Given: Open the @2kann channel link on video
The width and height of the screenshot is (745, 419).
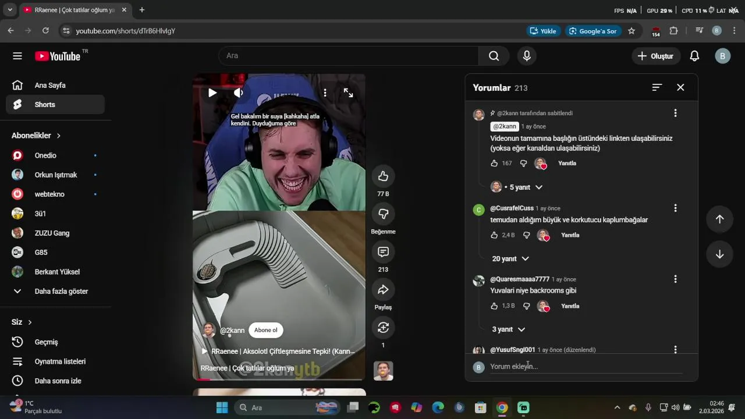Looking at the screenshot, I should (232, 331).
